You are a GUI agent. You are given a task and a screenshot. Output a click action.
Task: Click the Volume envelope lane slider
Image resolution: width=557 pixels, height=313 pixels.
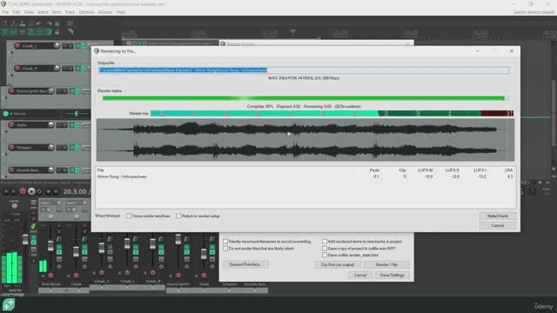click(x=76, y=114)
